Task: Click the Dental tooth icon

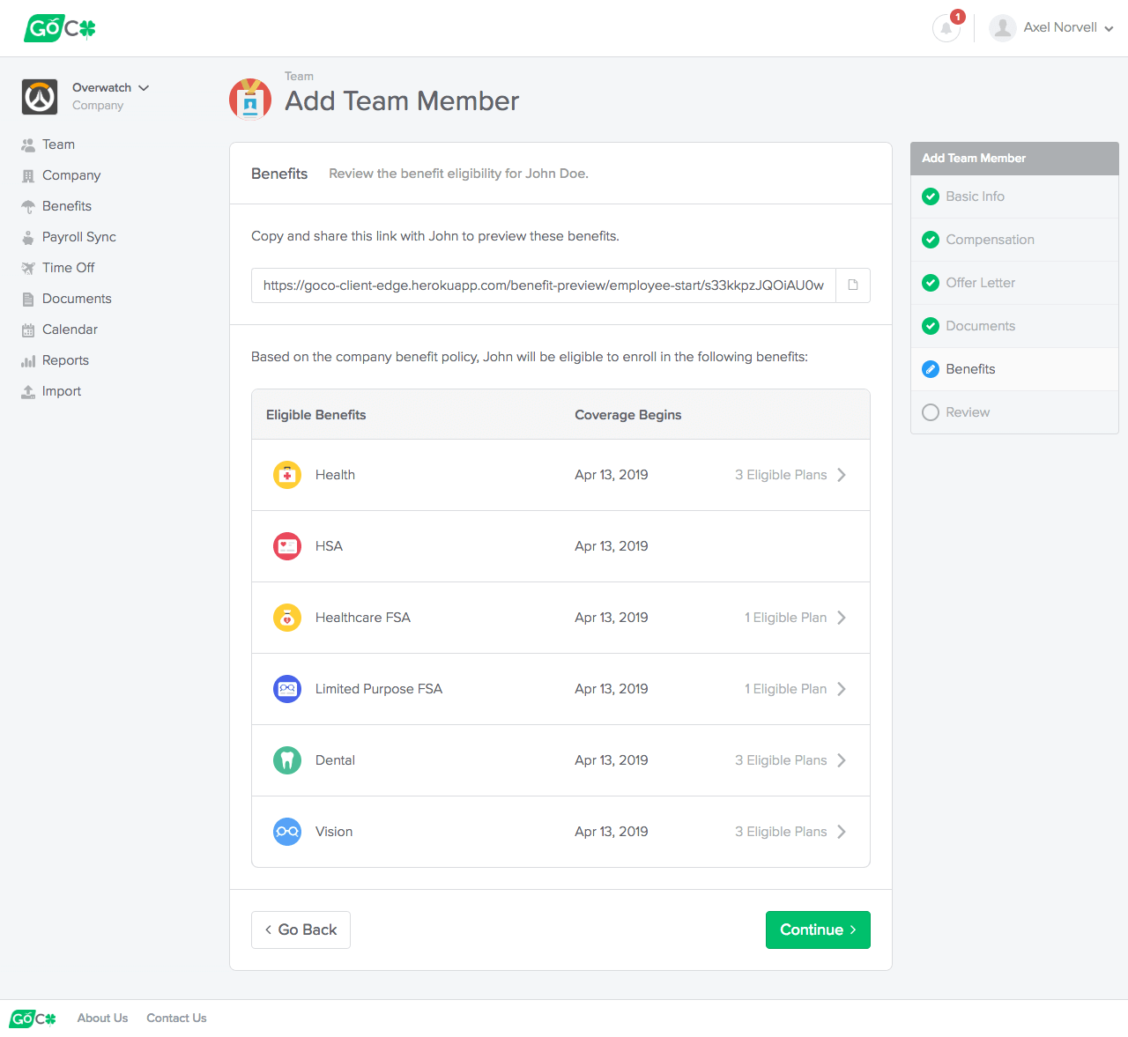Action: pos(286,759)
